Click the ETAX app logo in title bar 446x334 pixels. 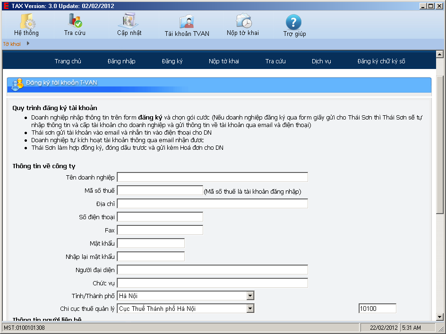click(x=6, y=6)
